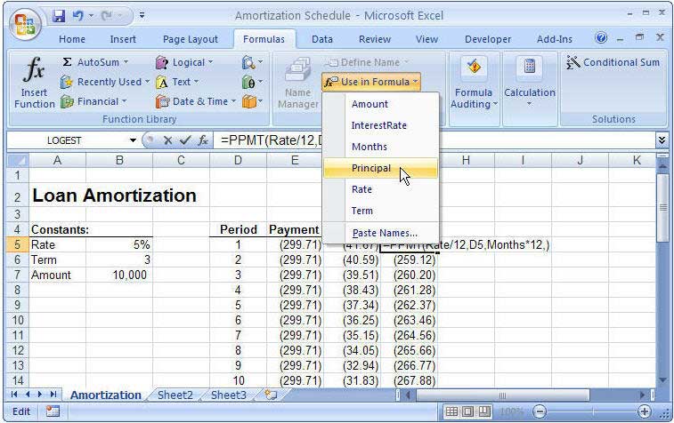Open Formula Auditing group
The image size is (674, 423).
coord(474,84)
